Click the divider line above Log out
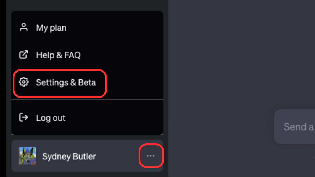 coord(87,100)
